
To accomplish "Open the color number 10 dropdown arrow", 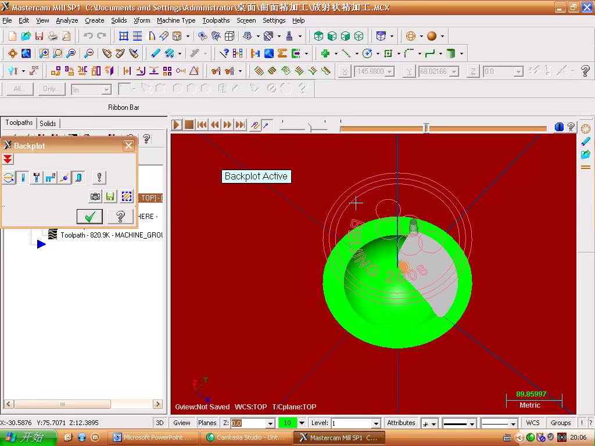I will coord(302,423).
